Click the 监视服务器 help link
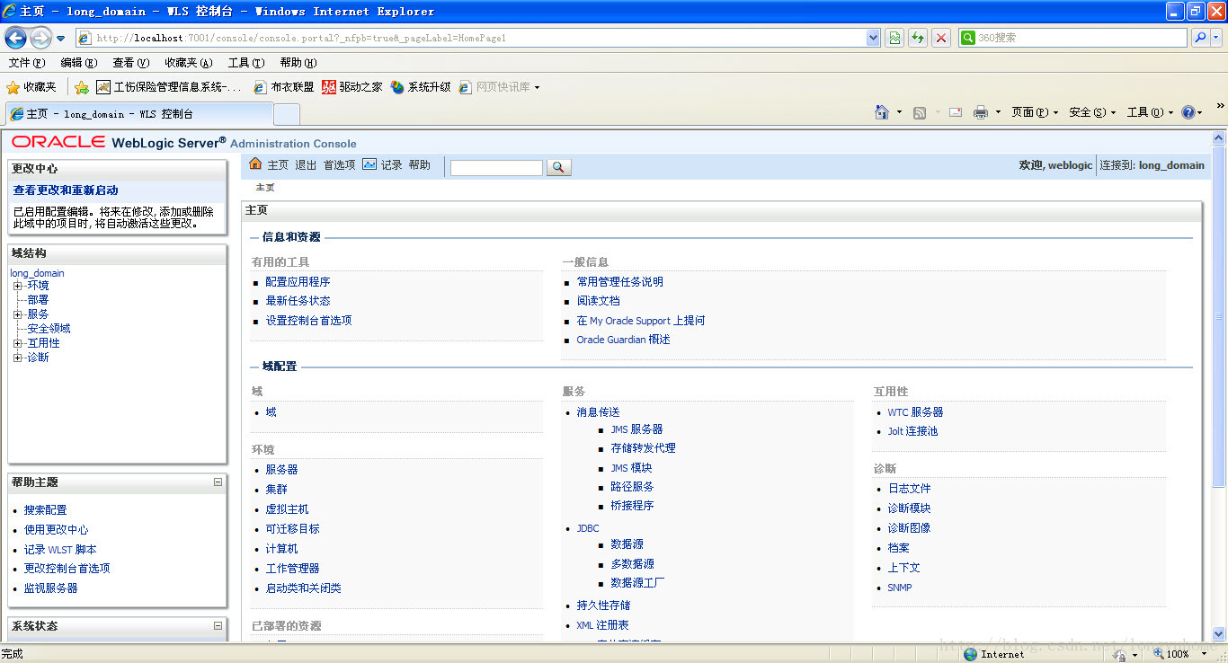 [50, 588]
